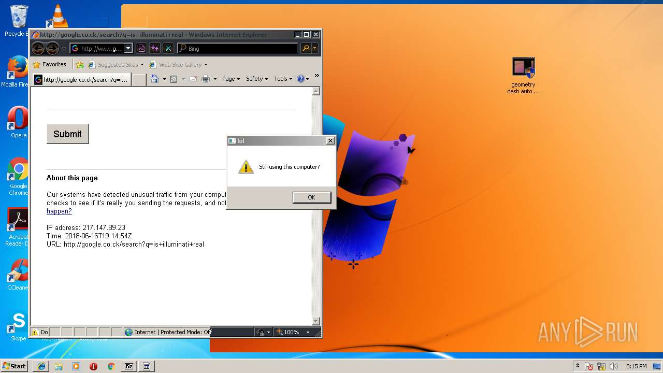The width and height of the screenshot is (663, 373).
Task: Select the google.co.ck search tab
Action: coord(81,80)
